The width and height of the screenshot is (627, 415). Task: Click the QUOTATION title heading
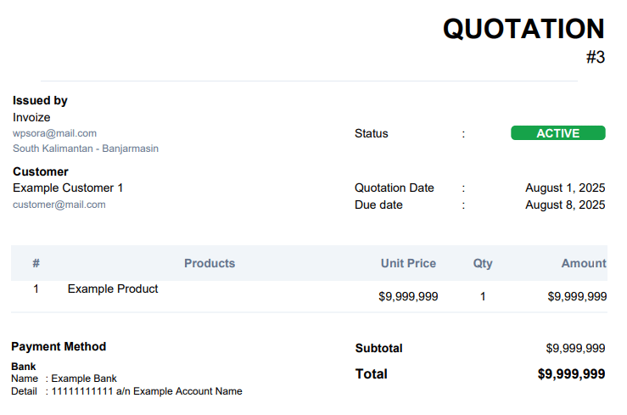click(523, 29)
